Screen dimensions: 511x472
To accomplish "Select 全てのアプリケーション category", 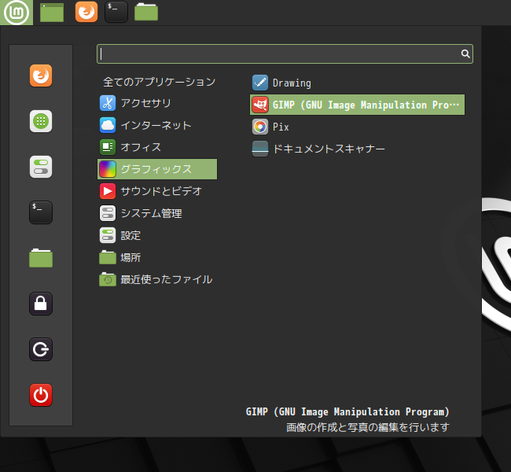I will (x=159, y=82).
